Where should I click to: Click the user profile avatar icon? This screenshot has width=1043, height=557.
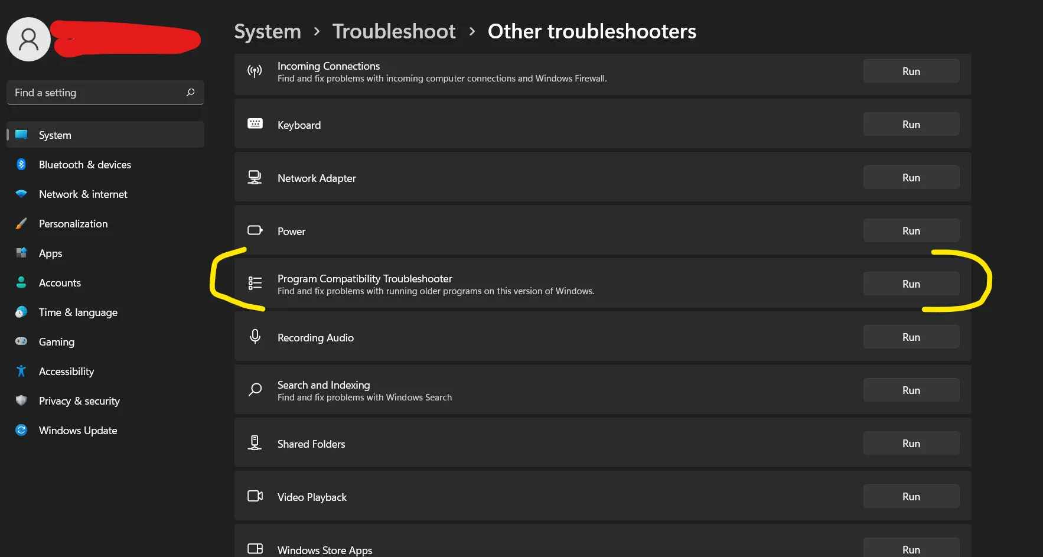coord(28,39)
